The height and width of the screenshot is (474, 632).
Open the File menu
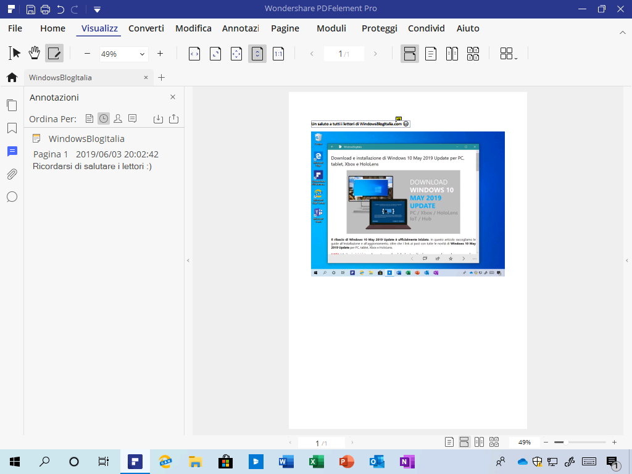point(15,28)
